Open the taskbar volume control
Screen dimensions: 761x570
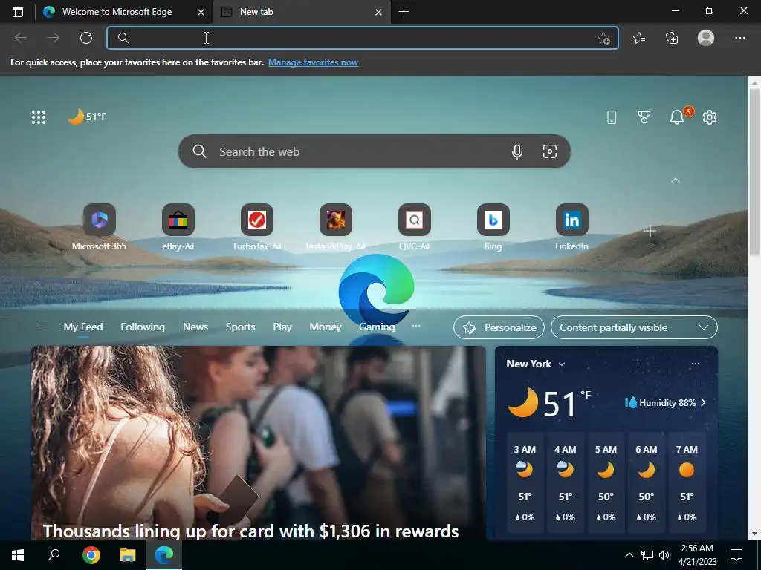(664, 555)
